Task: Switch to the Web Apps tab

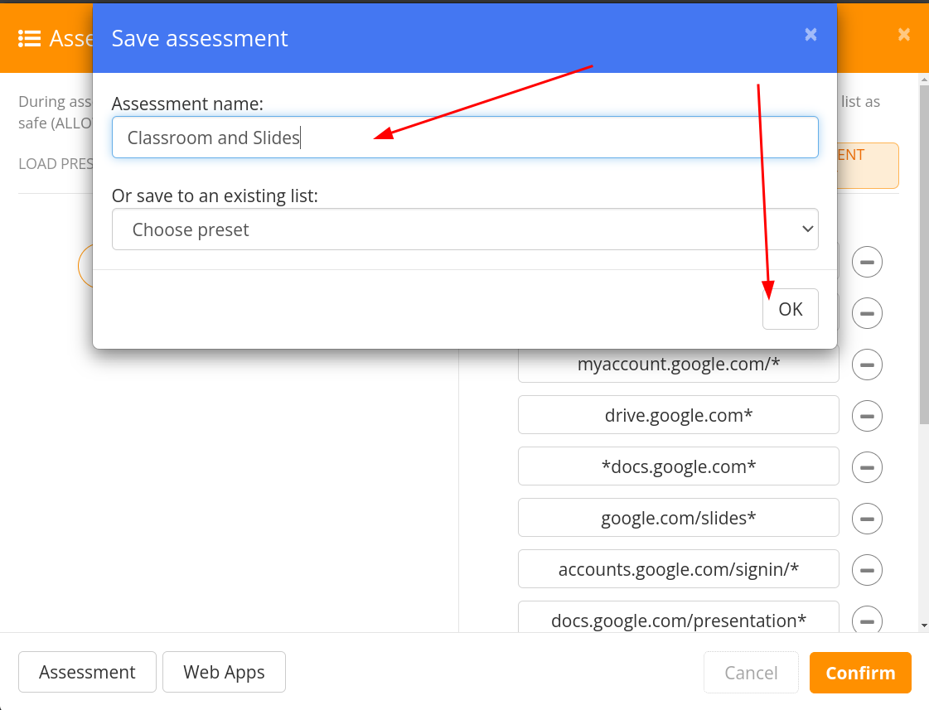Action: pyautogui.click(x=224, y=672)
